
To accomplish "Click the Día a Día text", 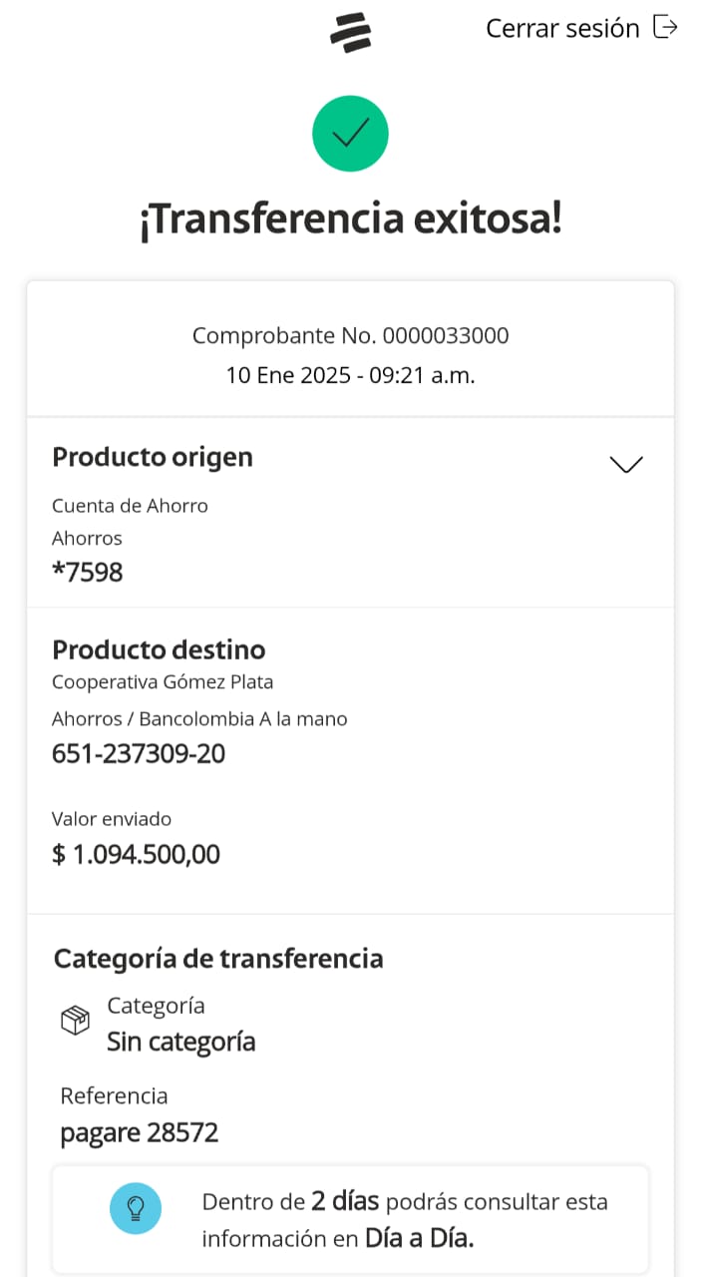I will [x=419, y=1238].
